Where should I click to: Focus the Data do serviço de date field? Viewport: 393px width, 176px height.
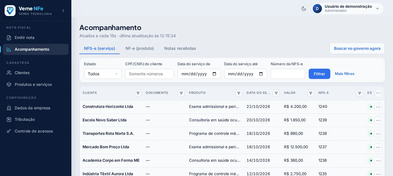(199, 74)
